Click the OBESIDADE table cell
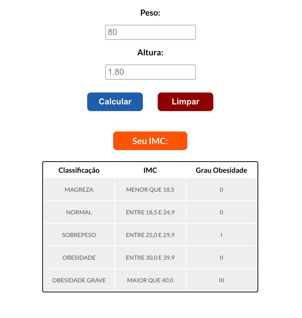 79,257
